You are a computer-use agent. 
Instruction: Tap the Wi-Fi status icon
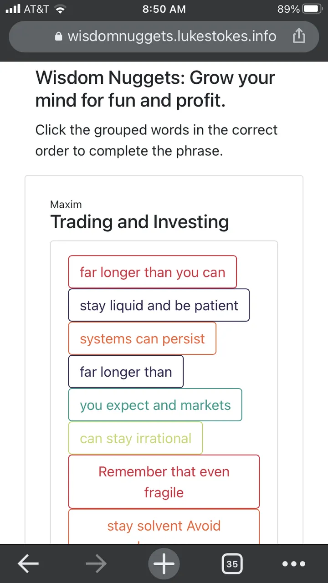click(60, 9)
